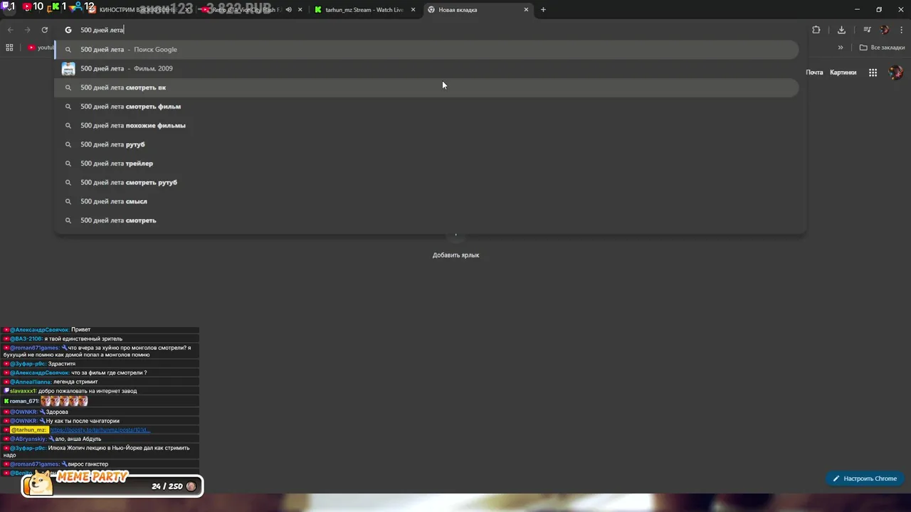Image resolution: width=911 pixels, height=512 pixels.
Task: Open the Chrome profile avatar in the toolbar
Action: coord(885,30)
